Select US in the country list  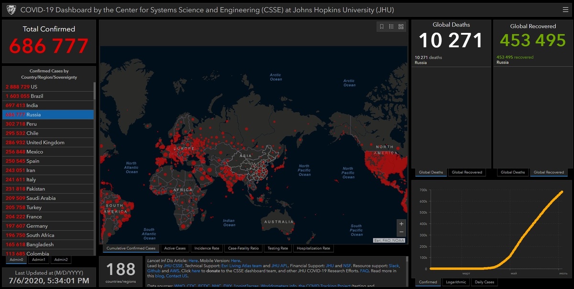click(x=48, y=87)
